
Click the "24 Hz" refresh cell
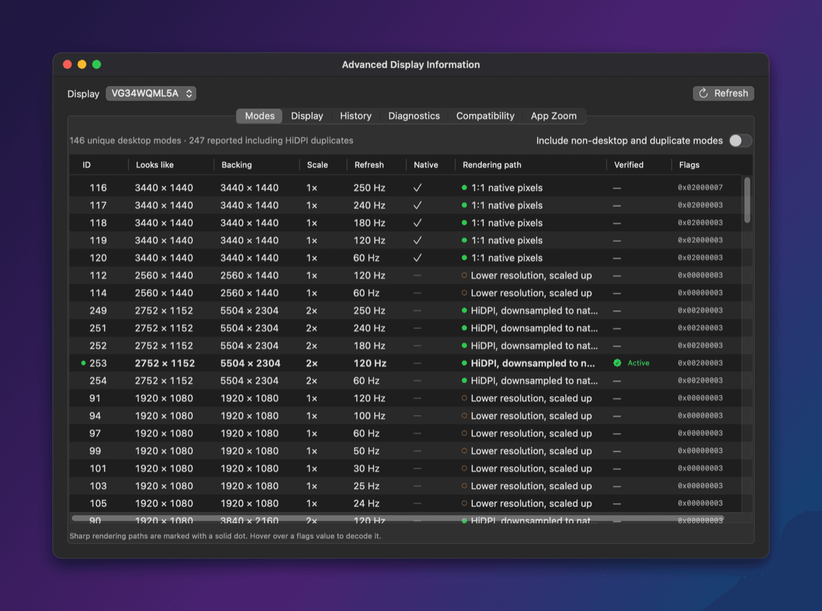point(366,504)
